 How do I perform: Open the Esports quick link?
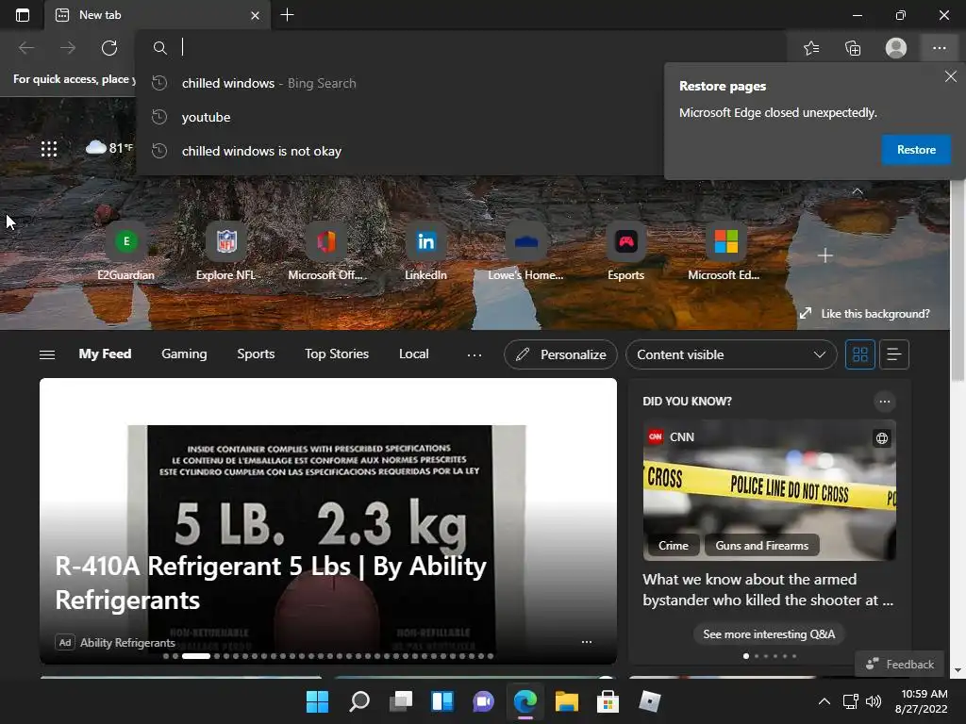click(x=626, y=253)
